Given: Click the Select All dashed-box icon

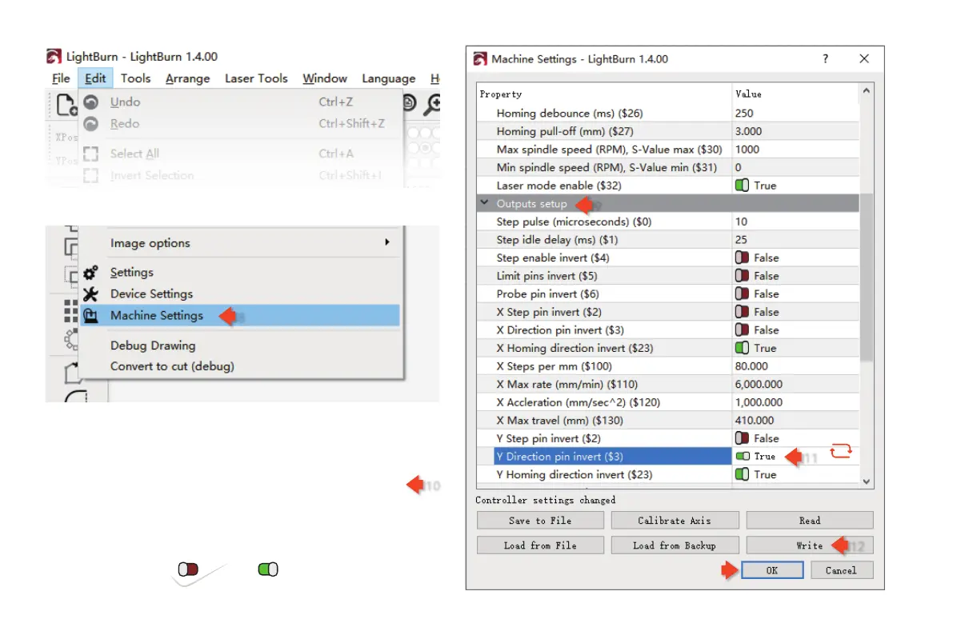Looking at the screenshot, I should pyautogui.click(x=91, y=154).
